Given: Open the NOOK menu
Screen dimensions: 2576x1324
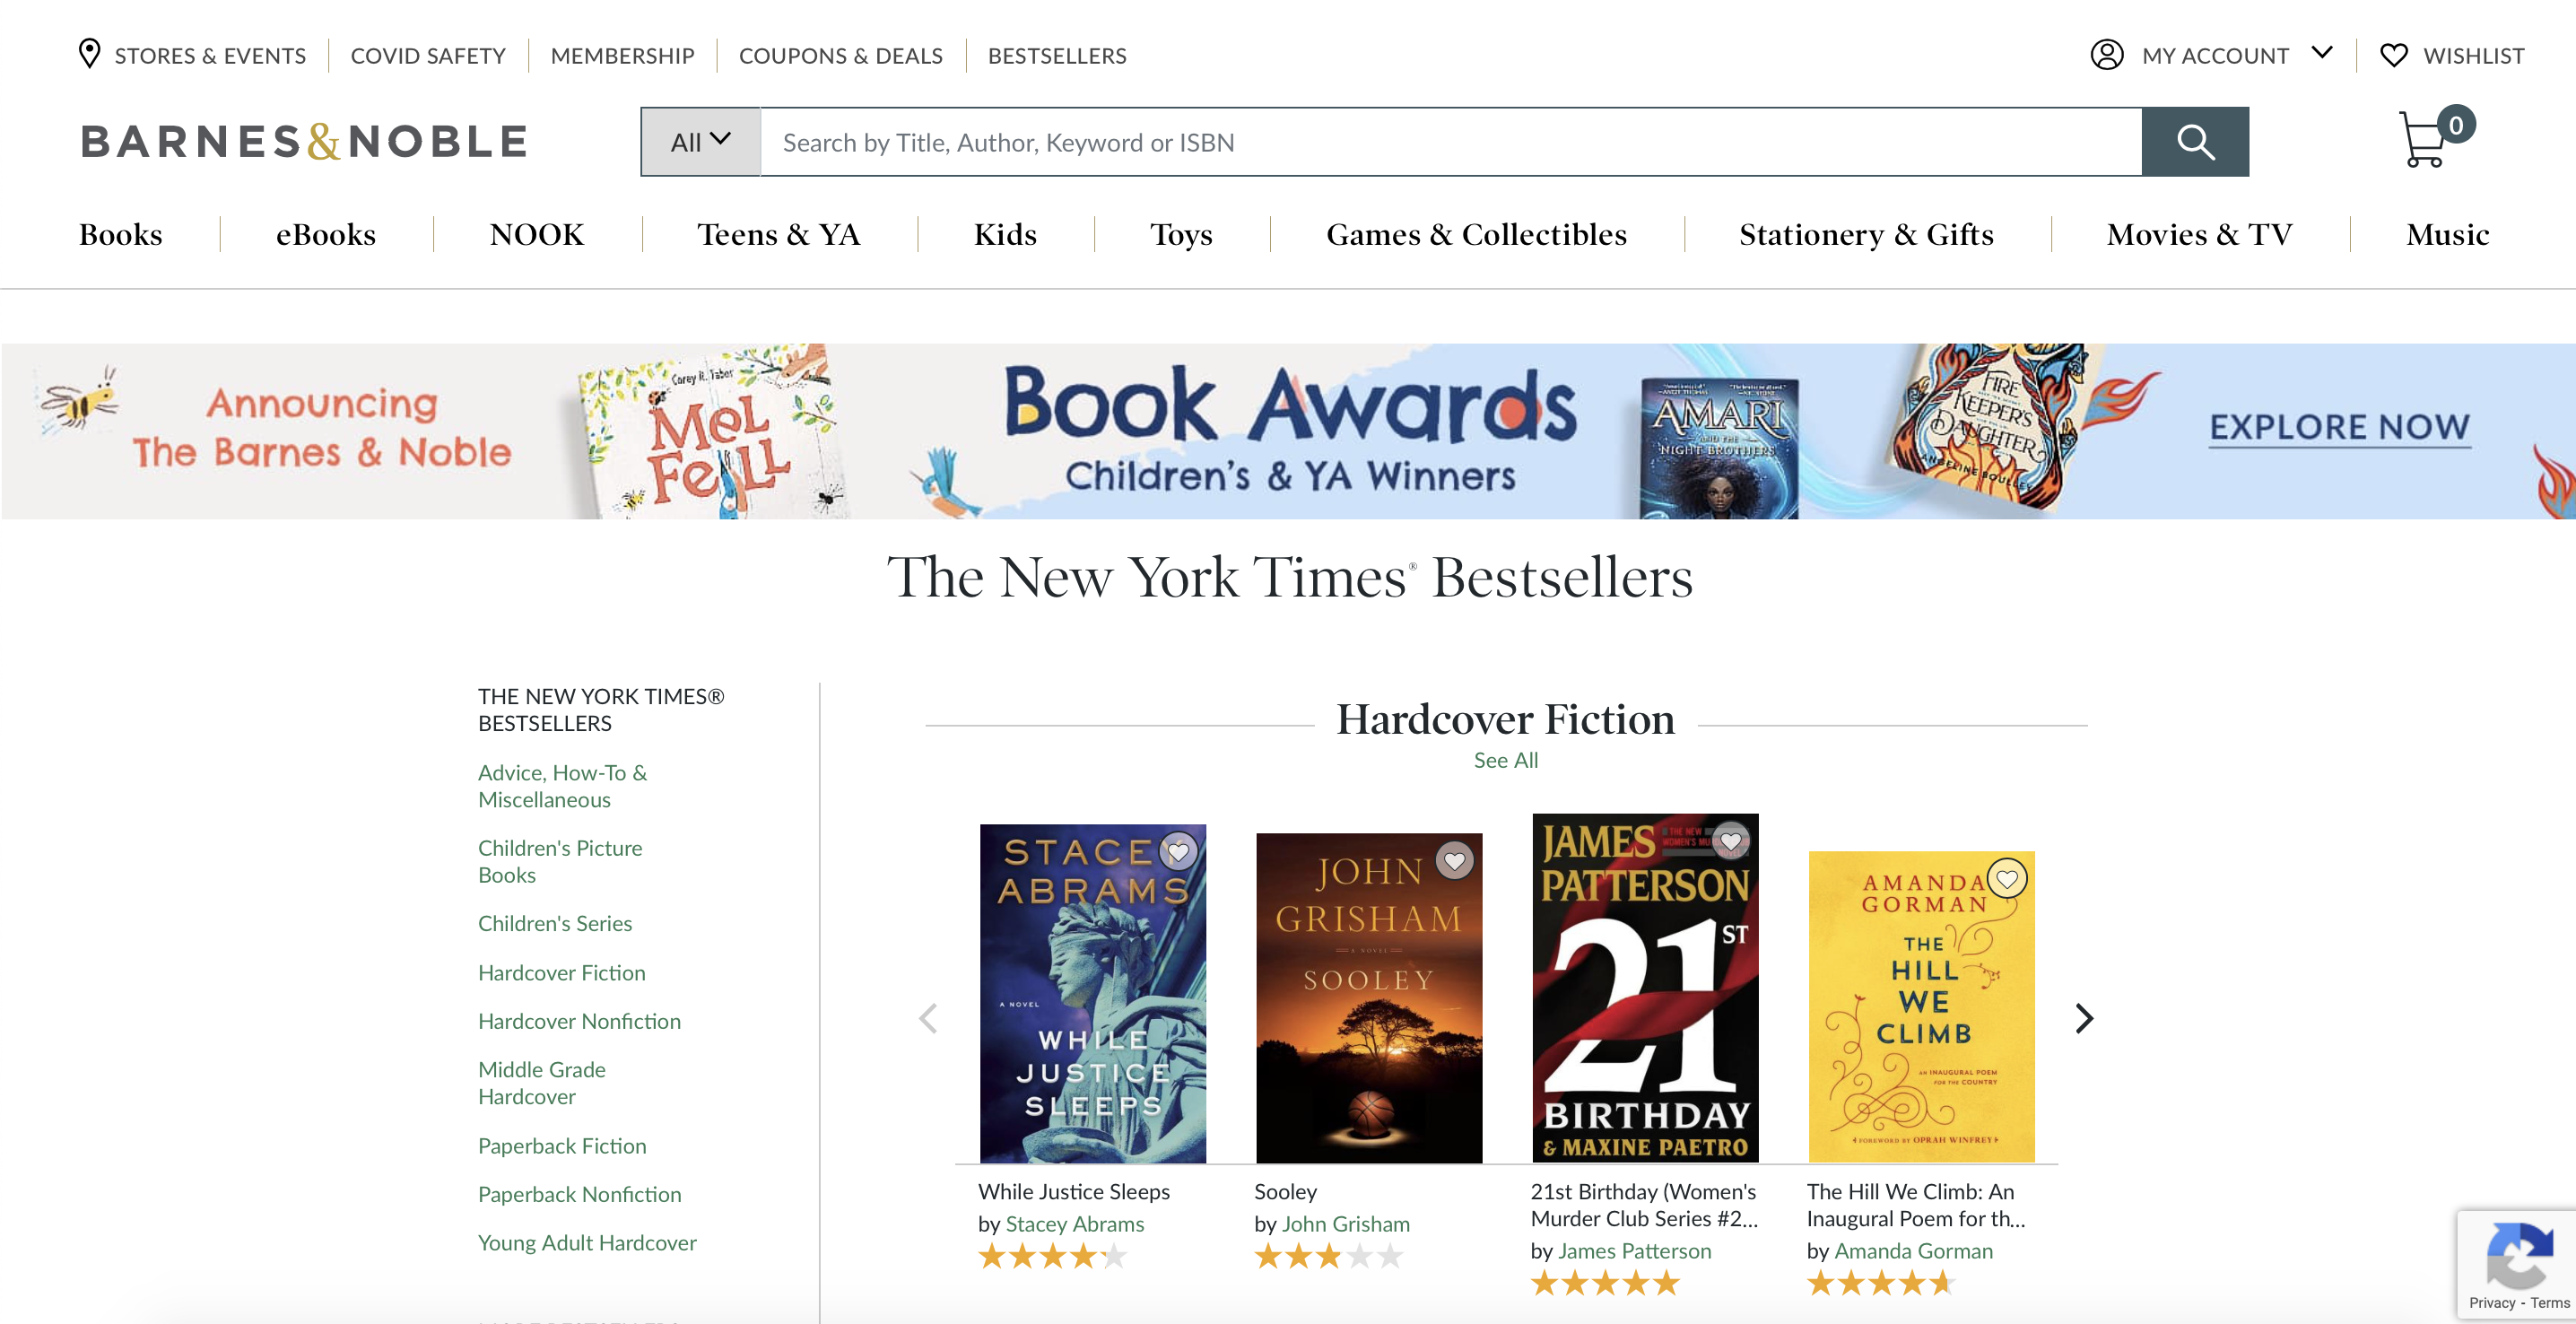Looking at the screenshot, I should [x=537, y=234].
